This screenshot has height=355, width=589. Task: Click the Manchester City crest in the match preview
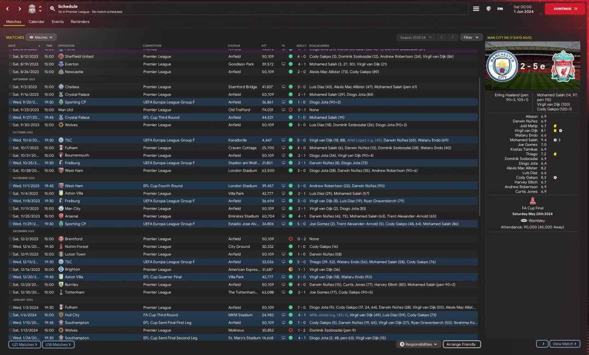pos(502,66)
